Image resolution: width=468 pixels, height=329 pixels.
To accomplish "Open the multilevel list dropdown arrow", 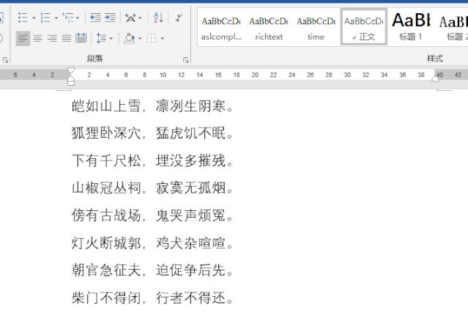I will (78, 18).
